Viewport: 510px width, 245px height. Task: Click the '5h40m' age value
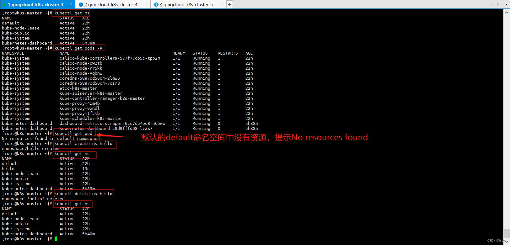[89, 234]
